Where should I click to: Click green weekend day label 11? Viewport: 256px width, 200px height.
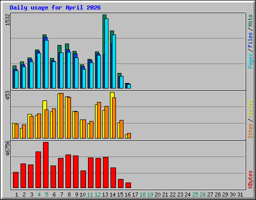[x=90, y=194]
